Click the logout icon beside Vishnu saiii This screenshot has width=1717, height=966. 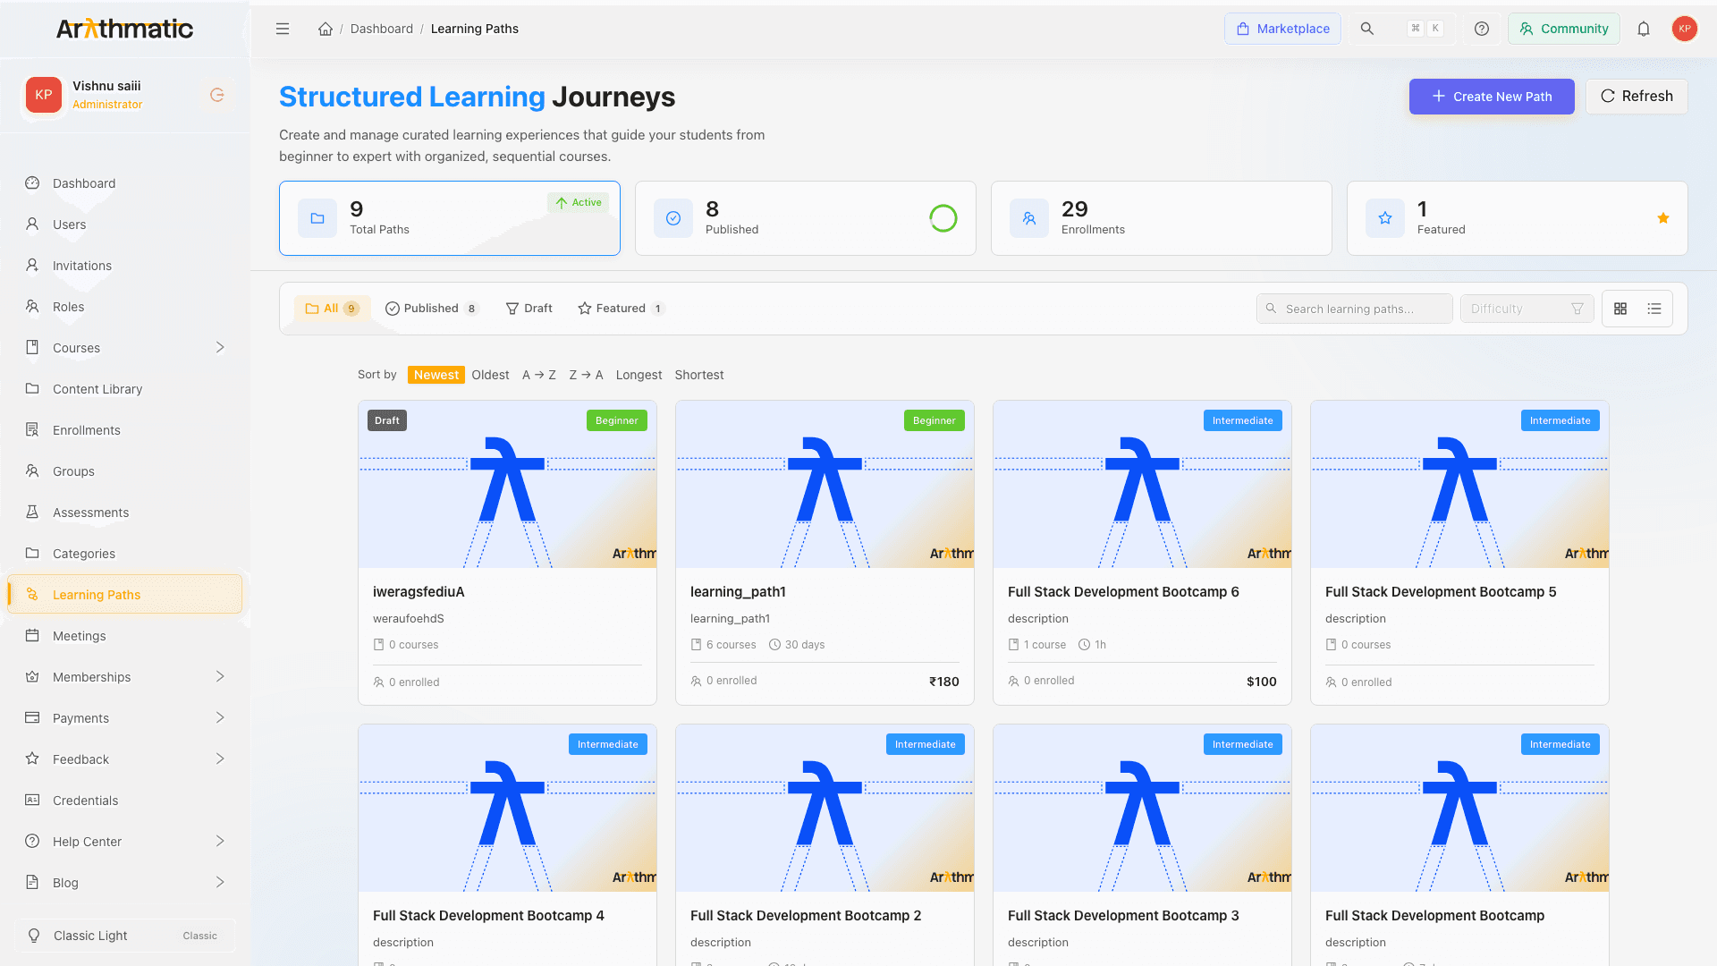pyautogui.click(x=216, y=95)
